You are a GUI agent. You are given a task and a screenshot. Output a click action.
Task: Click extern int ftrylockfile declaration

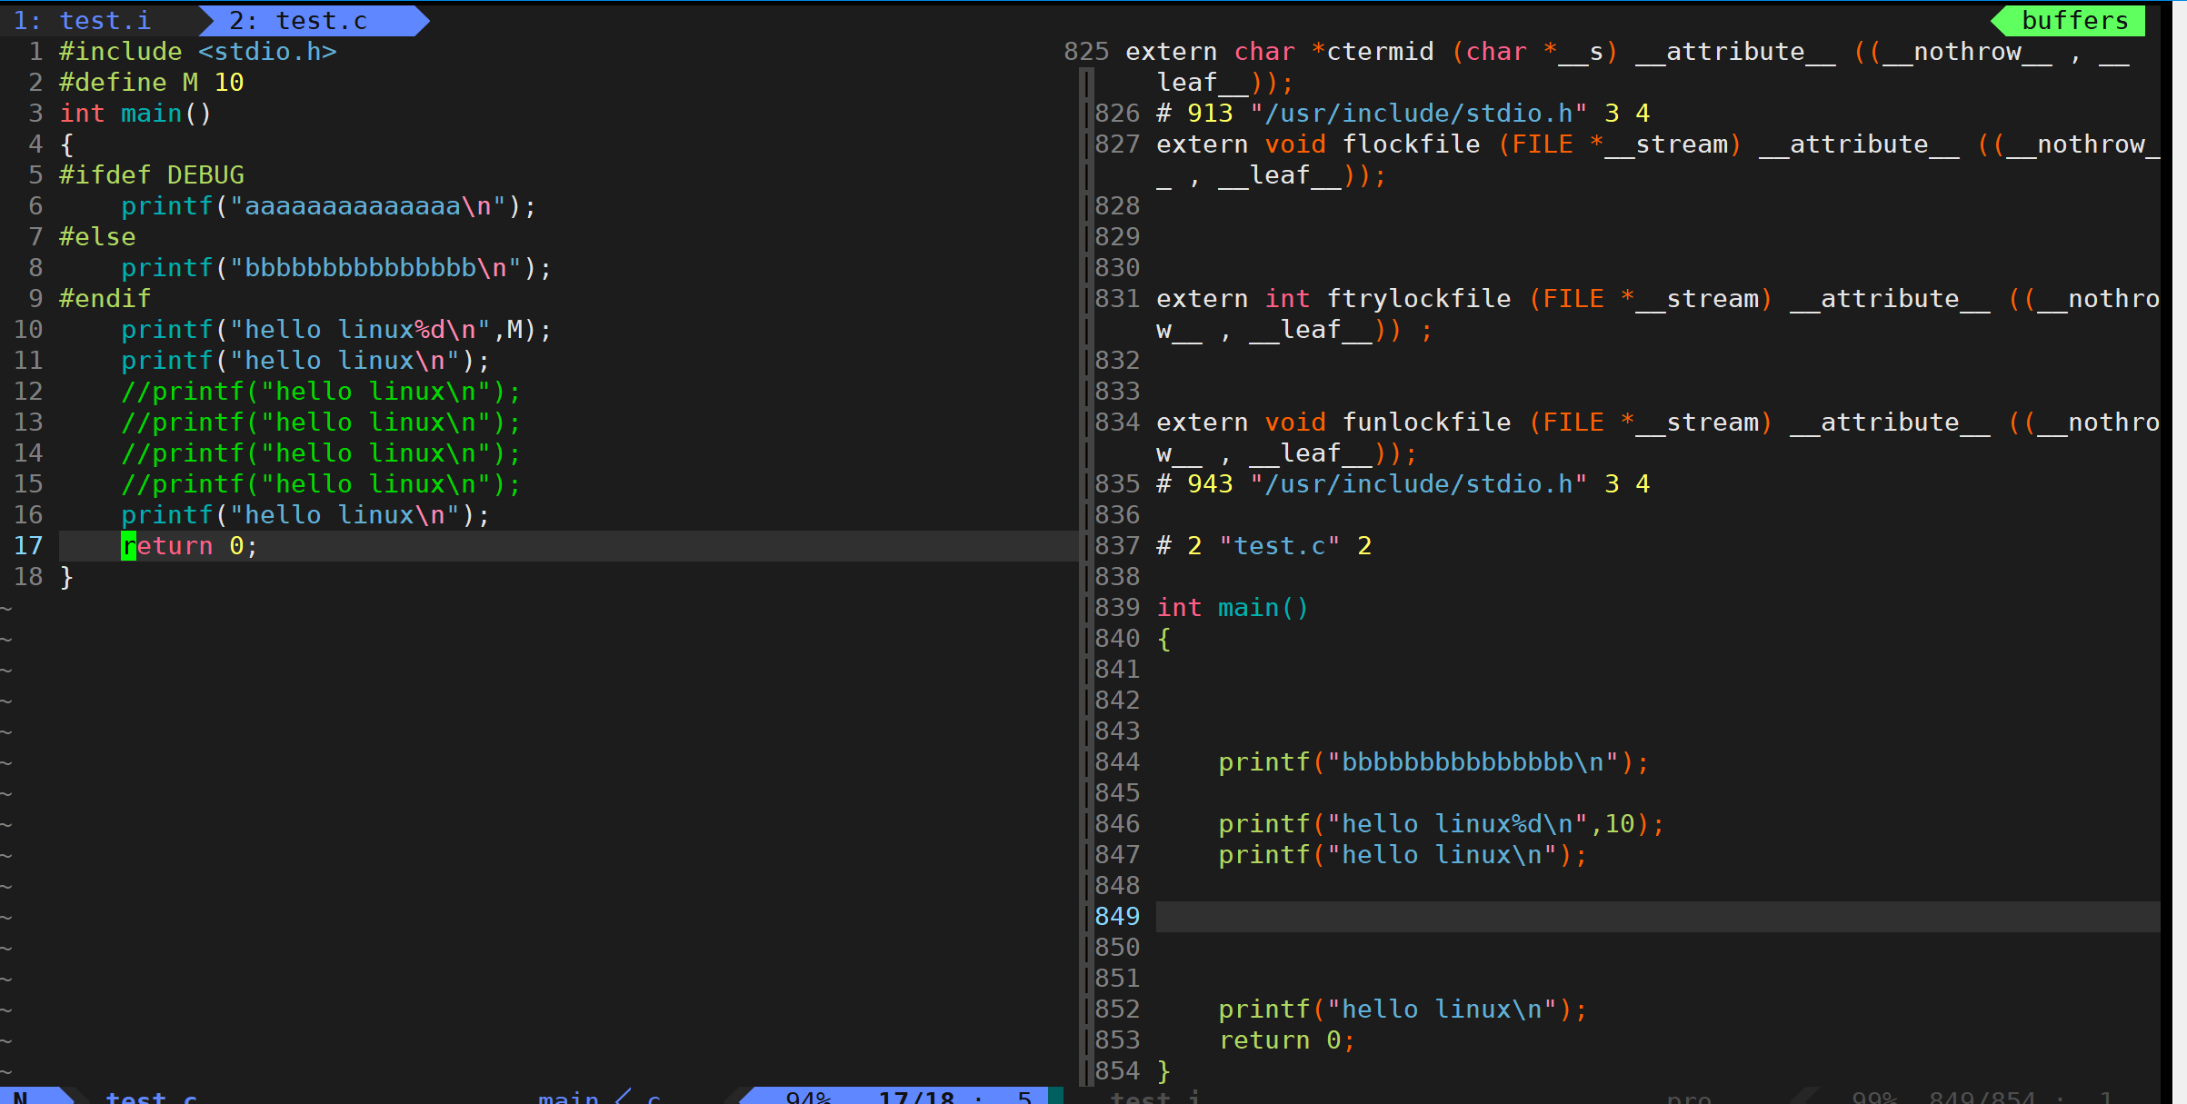[x=1658, y=314]
